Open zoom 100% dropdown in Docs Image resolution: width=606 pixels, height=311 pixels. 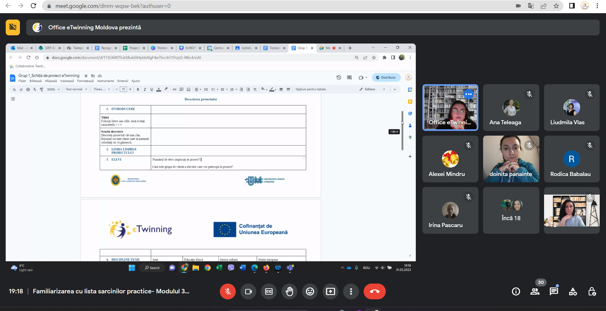click(x=53, y=90)
